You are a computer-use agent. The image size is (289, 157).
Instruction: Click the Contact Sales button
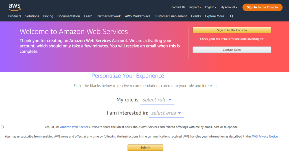pos(232,50)
